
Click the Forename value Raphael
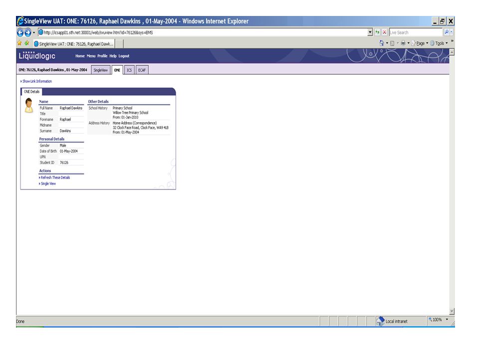pyautogui.click(x=65, y=119)
